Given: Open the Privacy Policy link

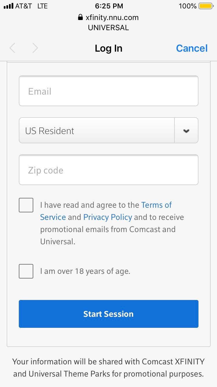Looking at the screenshot, I should (x=108, y=217).
